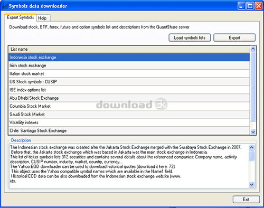The width and height of the screenshot is (264, 208).
Task: Click the Load symbols lists button
Action: coord(190,37)
